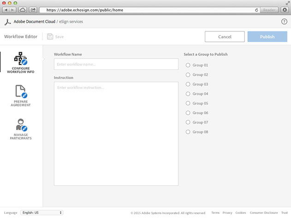
Task: Click the browser share icon
Action: (x=33, y=10)
